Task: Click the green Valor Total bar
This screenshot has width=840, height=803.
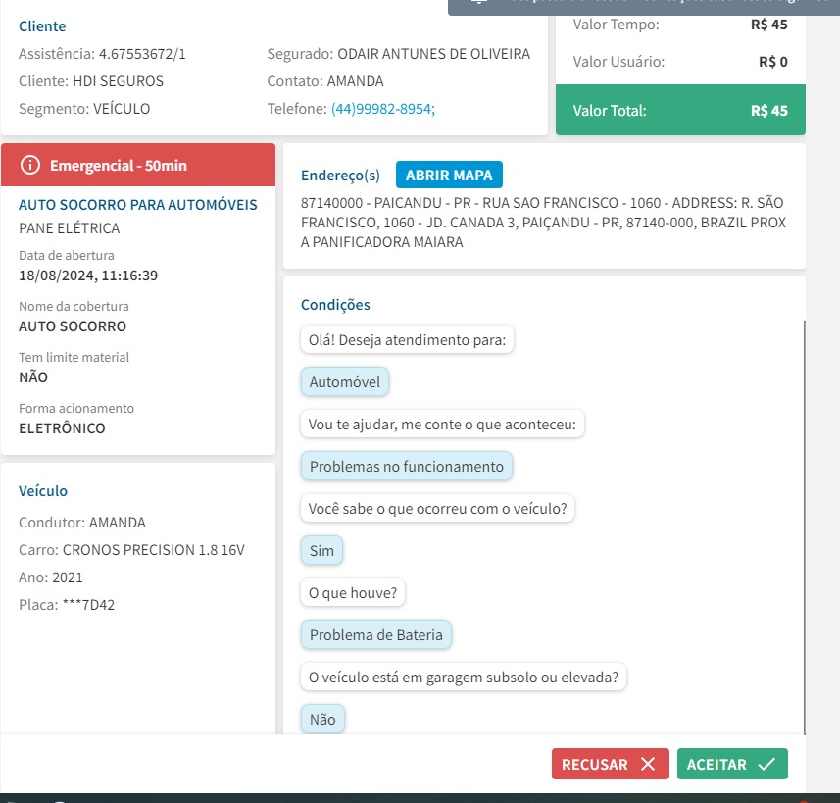Action: [679, 111]
